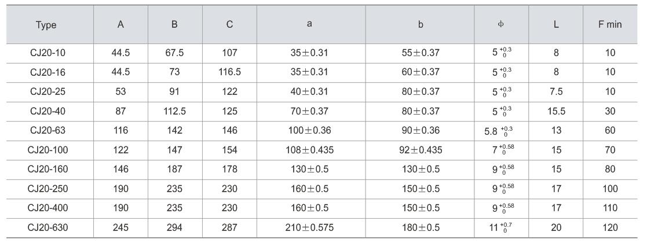This screenshot has width=647, height=246.
Task: Click the CJ20-100 row label
Action: [x=47, y=150]
